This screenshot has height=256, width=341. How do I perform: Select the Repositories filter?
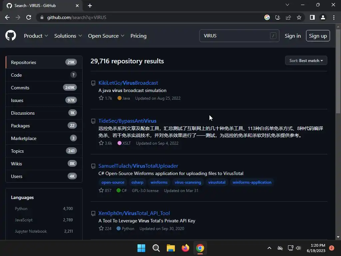tap(44, 62)
